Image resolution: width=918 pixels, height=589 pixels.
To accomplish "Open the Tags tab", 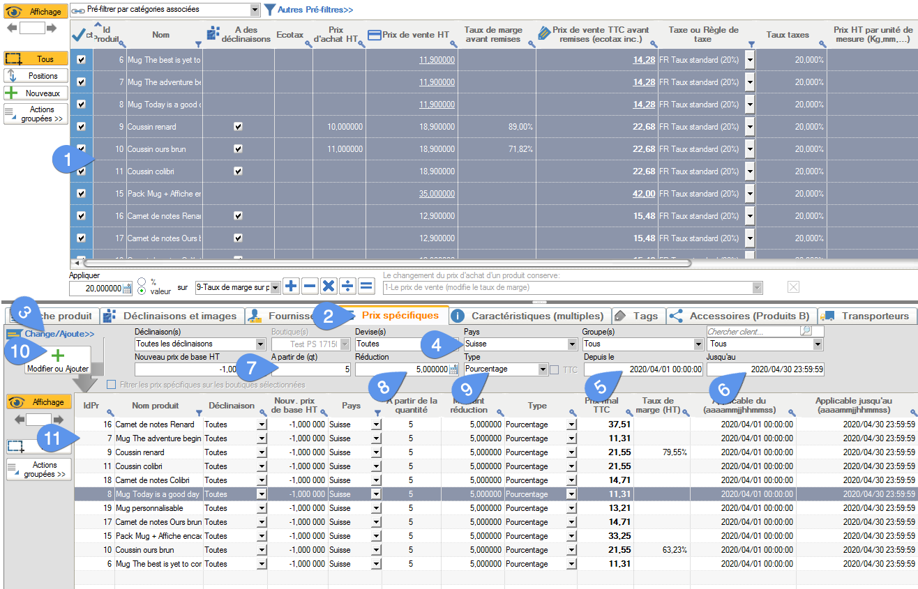I will (x=638, y=316).
